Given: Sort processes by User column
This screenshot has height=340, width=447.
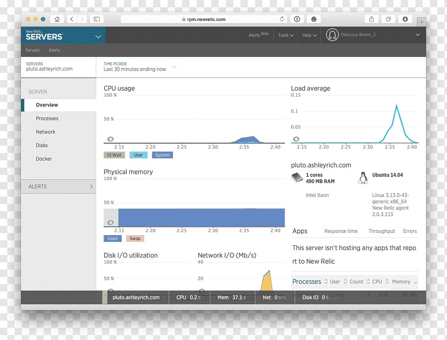Looking at the screenshot, I should tap(338, 282).
